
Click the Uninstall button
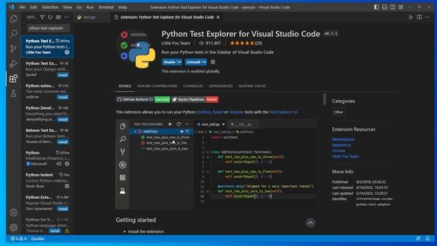click(193, 62)
